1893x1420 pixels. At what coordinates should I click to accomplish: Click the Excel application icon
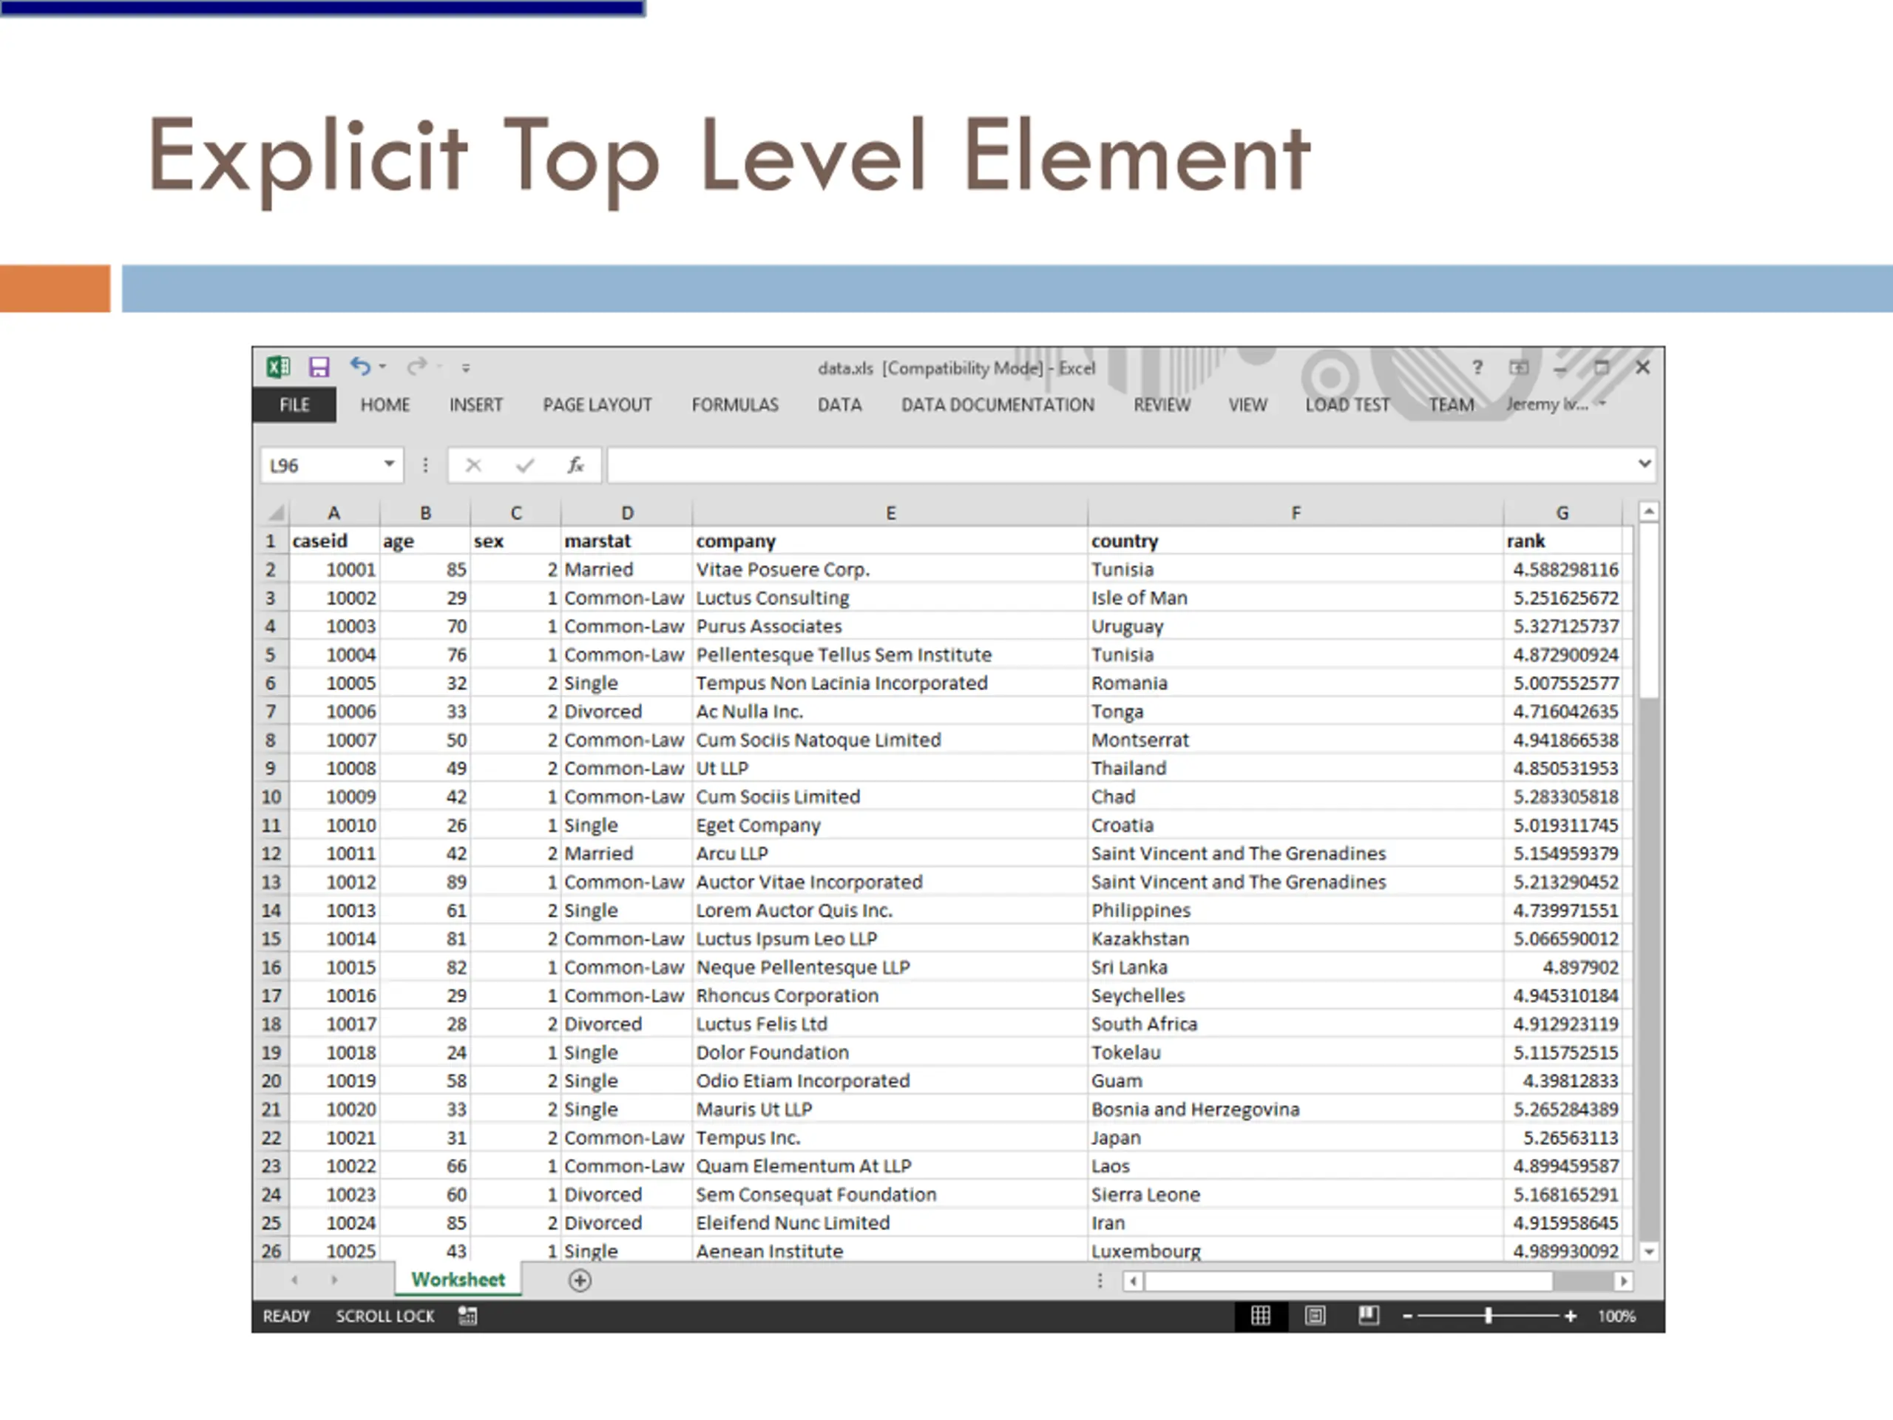[x=278, y=367]
